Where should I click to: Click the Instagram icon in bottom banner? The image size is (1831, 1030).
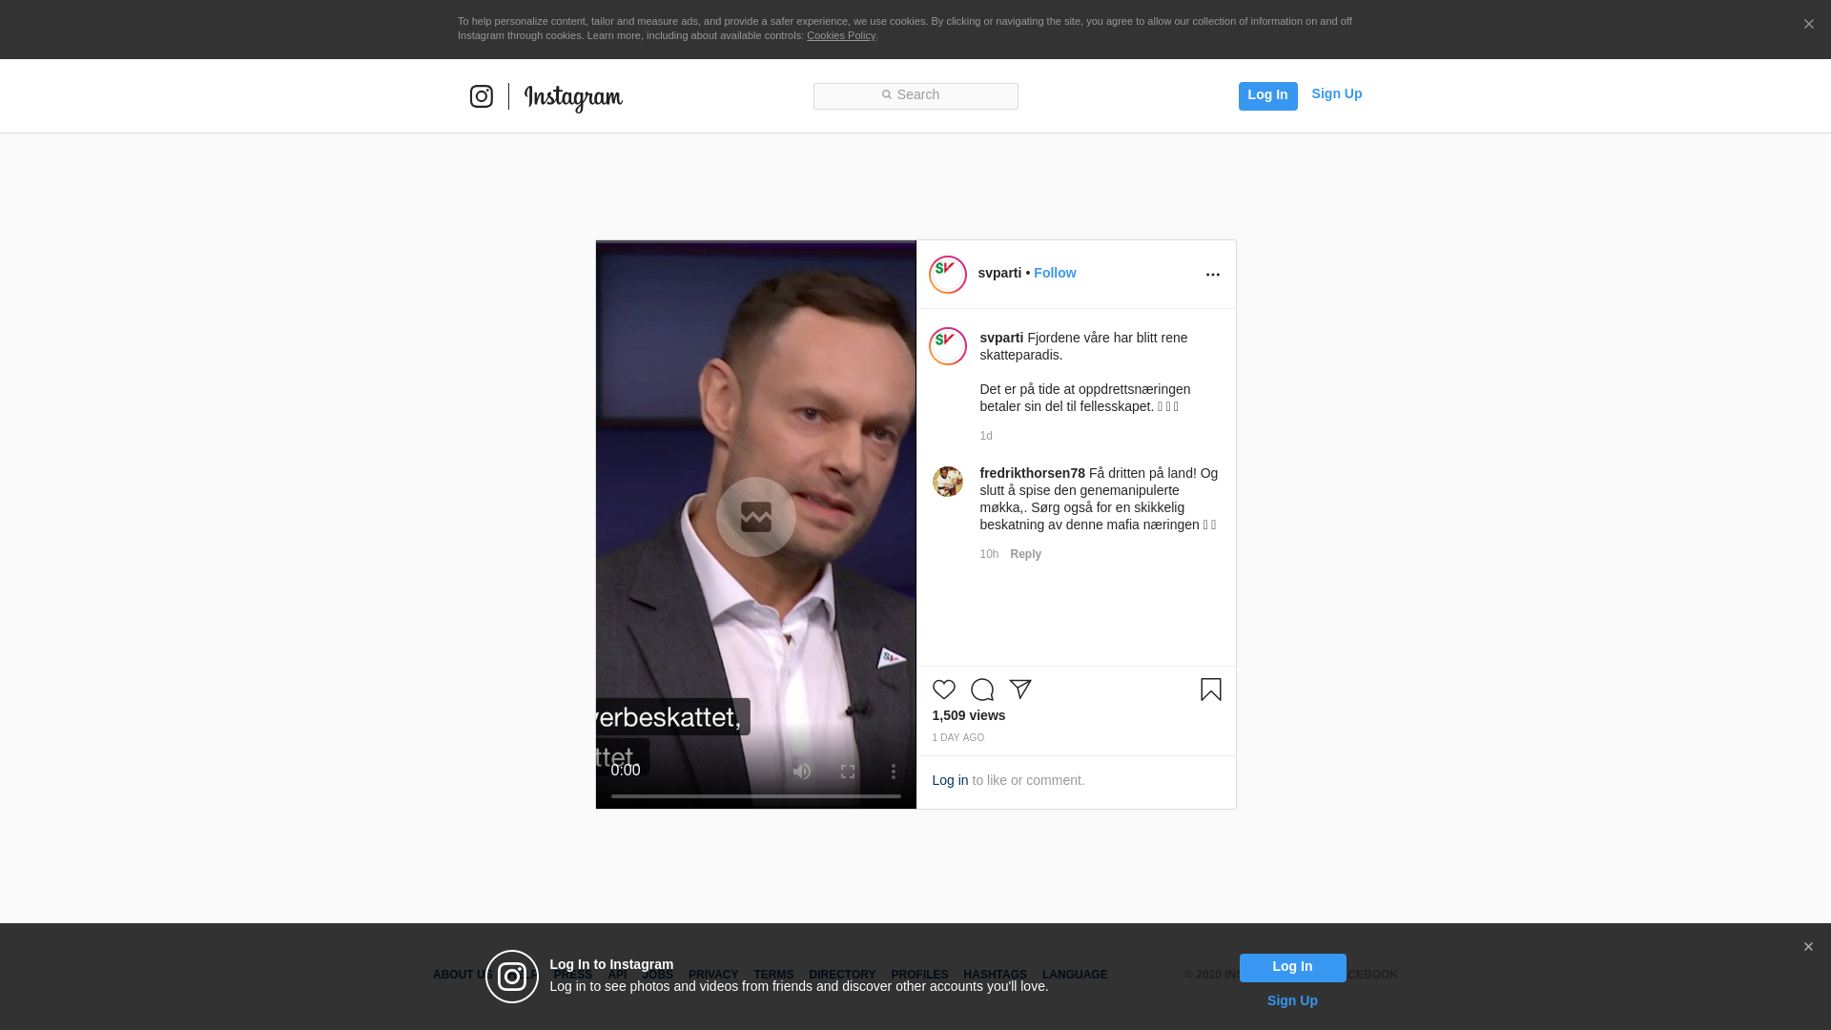[x=512, y=977]
